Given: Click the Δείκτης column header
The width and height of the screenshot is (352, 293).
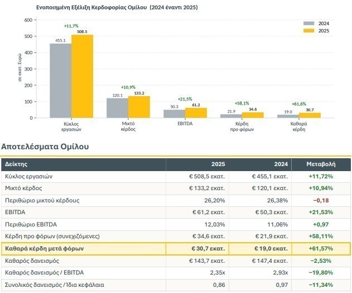Looking at the screenshot, I should [16, 165].
